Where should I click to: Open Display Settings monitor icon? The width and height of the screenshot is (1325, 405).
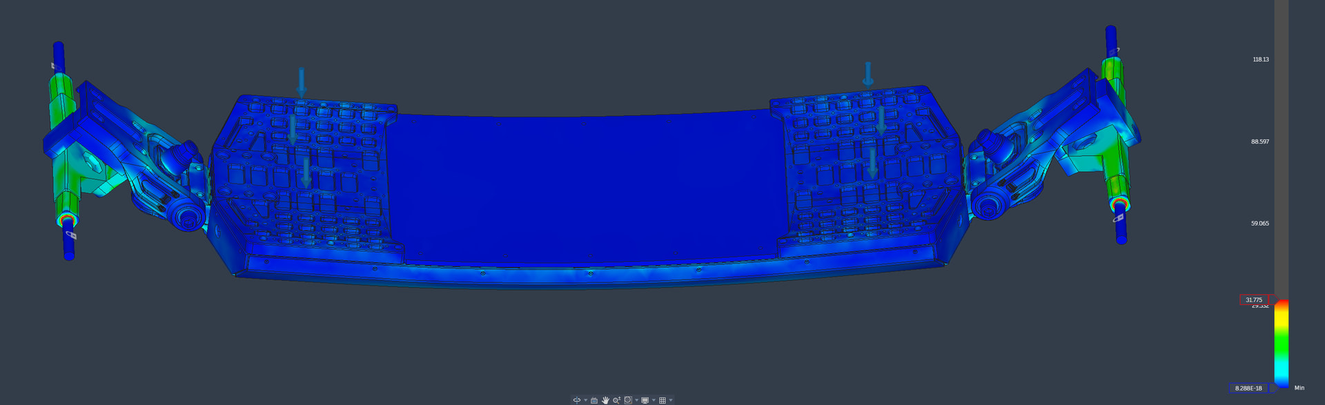coord(645,400)
